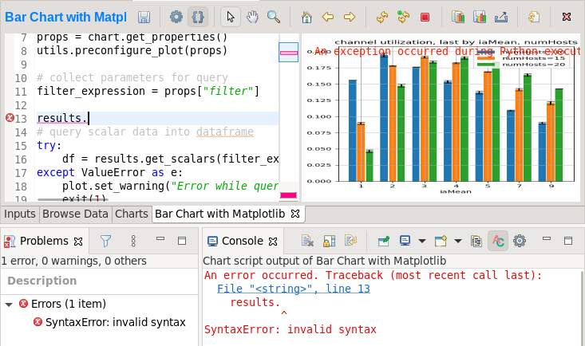Close the chart page with the red X icon
The width and height of the screenshot is (585, 346).
pyautogui.click(x=567, y=17)
